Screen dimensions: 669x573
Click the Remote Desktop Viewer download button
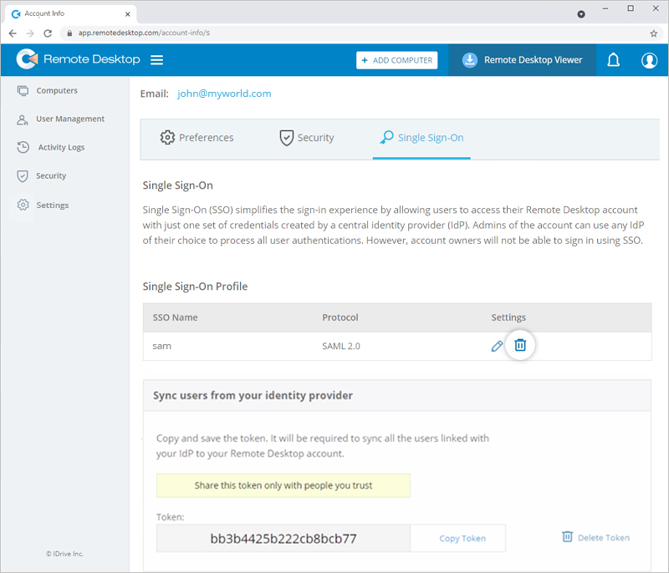522,60
